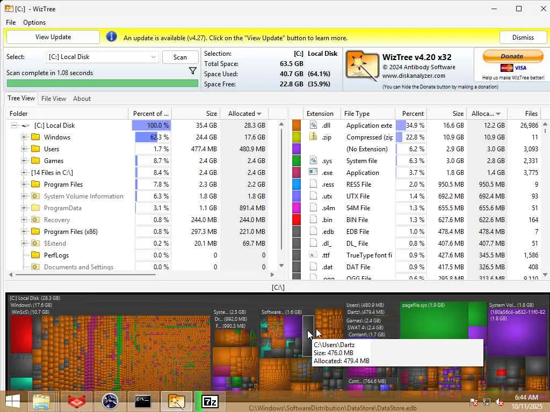Click the folder tree horizontal scrollbar
Image resolution: width=550 pixels, height=412 pixels.
pos(85,275)
